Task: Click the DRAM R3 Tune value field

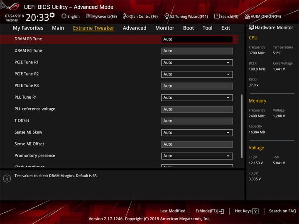Action: click(197, 39)
